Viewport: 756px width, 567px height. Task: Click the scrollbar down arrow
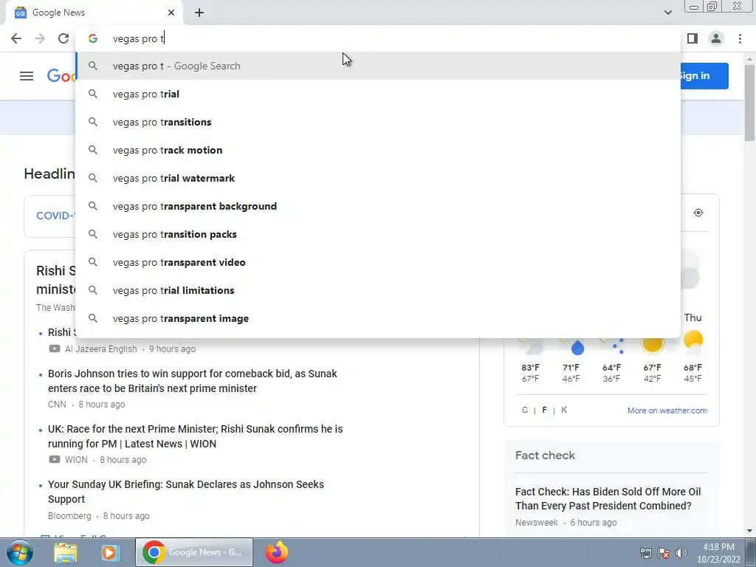point(750,531)
